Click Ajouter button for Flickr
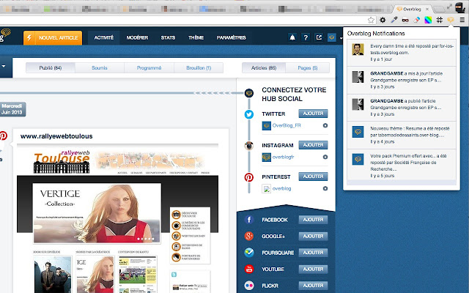This screenshot has height=293, width=469. (313, 285)
